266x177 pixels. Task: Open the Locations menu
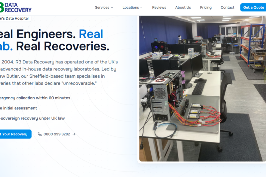(132, 7)
